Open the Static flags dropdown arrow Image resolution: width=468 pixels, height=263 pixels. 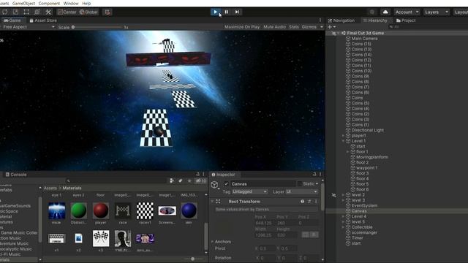pyautogui.click(x=317, y=184)
